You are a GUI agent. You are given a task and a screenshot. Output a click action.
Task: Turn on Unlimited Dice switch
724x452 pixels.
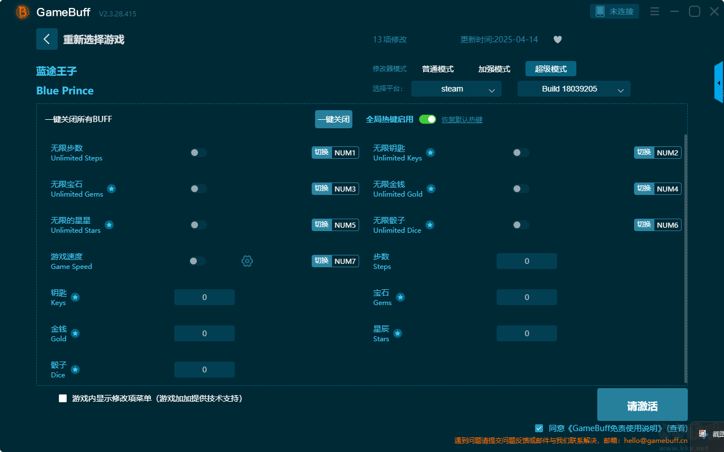point(521,225)
